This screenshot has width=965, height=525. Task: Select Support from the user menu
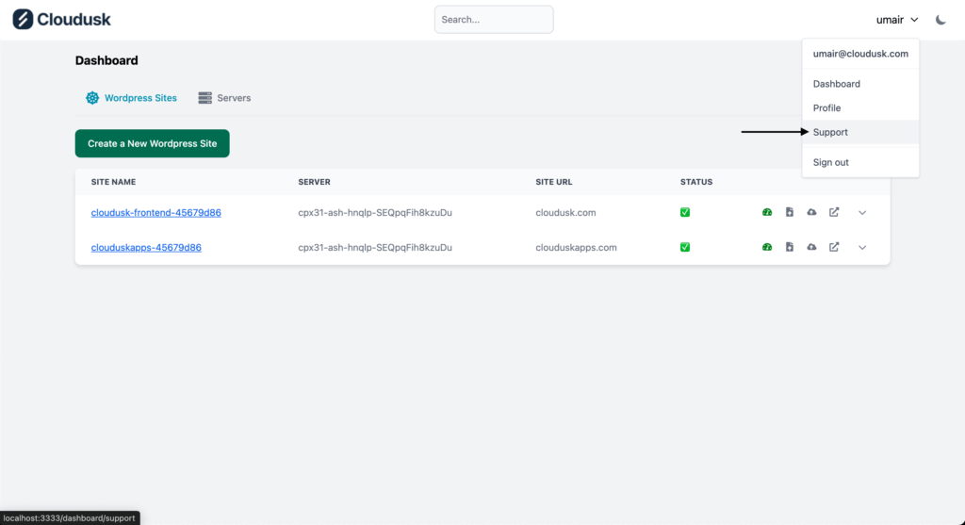830,132
